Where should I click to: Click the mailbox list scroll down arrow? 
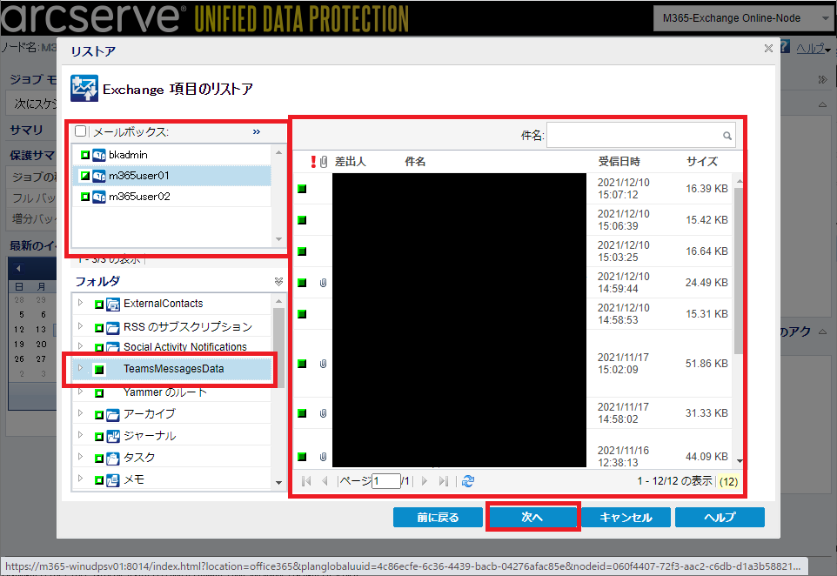(x=278, y=239)
